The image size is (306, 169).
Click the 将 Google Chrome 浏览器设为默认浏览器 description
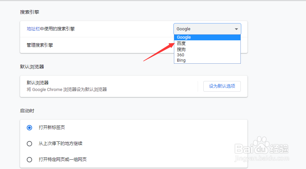pyautogui.click(x=67, y=89)
